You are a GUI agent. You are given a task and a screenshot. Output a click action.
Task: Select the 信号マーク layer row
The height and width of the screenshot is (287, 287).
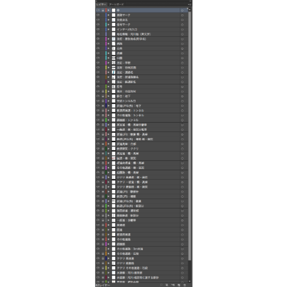[x=142, y=25]
